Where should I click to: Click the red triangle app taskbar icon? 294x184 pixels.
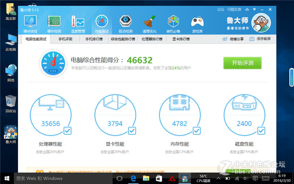click(172, 178)
